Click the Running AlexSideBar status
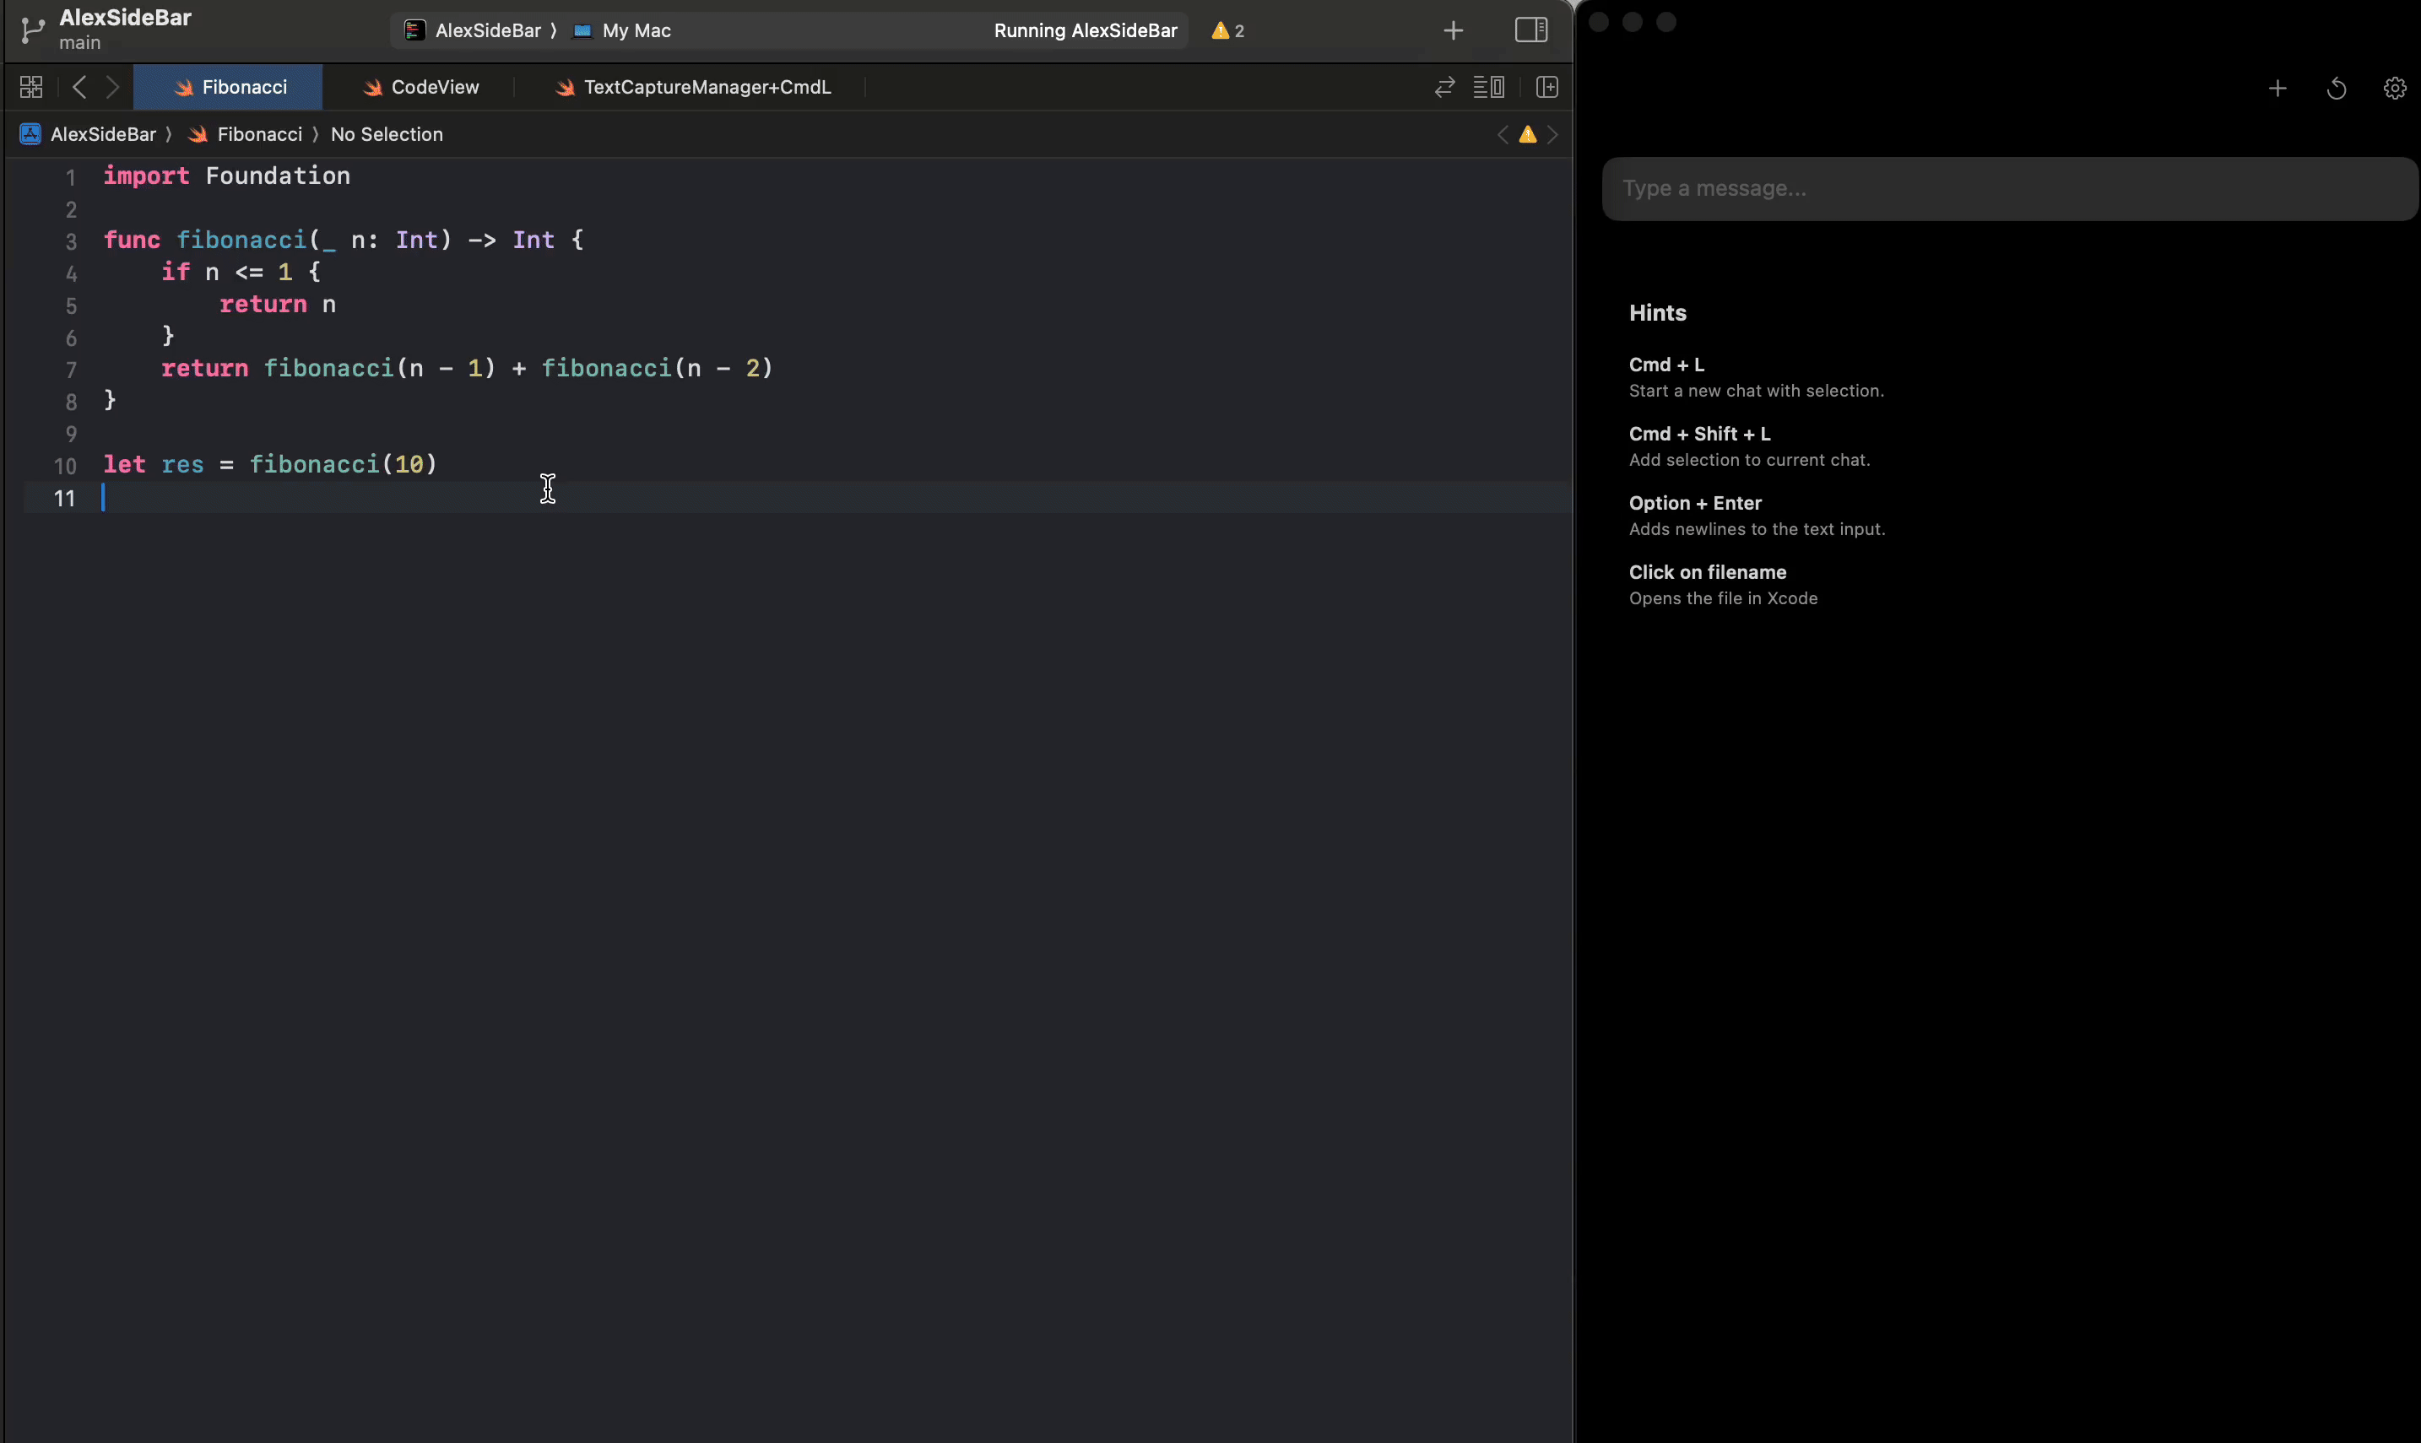 pyautogui.click(x=1086, y=30)
